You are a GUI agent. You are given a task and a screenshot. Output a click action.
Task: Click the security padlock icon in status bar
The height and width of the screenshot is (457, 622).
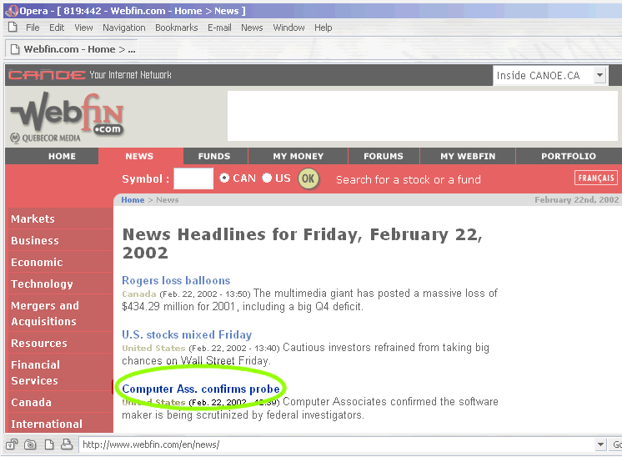pos(12,444)
